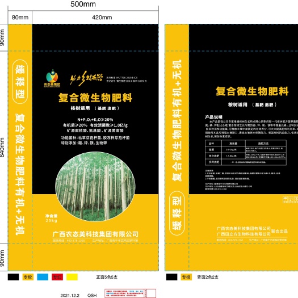Viewport: 298px width, 298px height.
Task: Select the orange 专橙 swatch under front panel
Action: coord(28,277)
